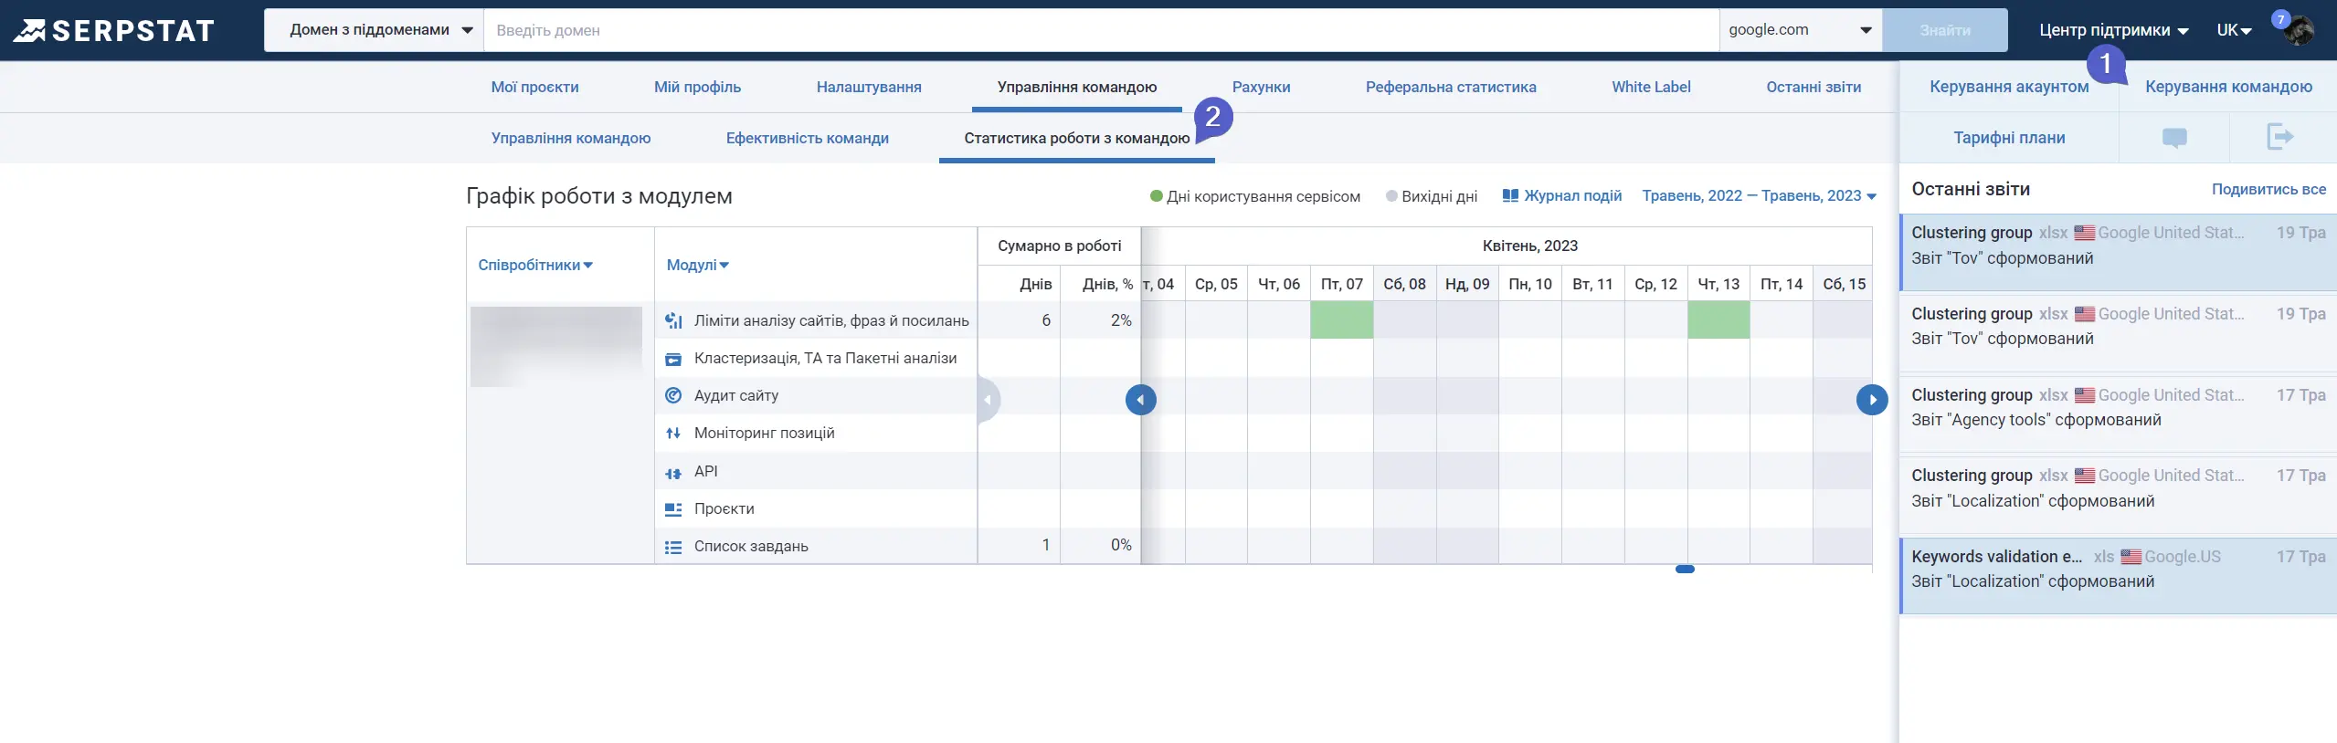Click the Знайти search button
Viewport: 2337px width, 743px height.
tap(1945, 30)
